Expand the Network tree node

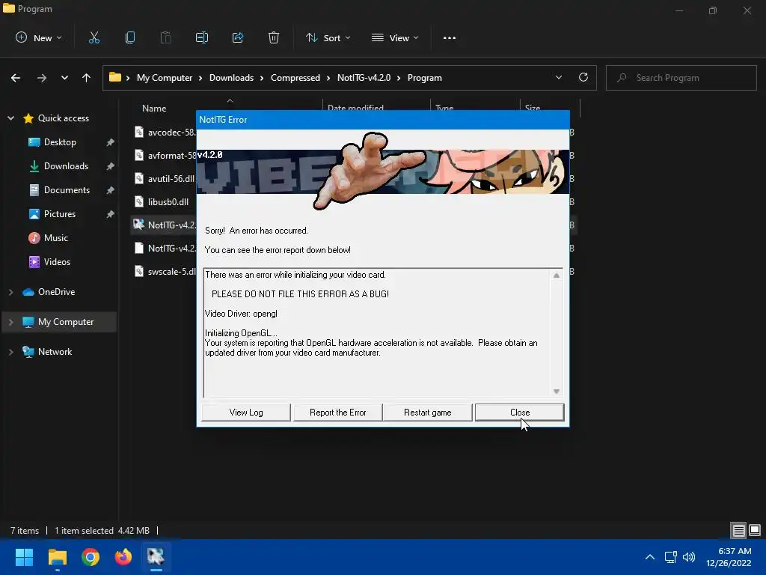click(x=10, y=352)
